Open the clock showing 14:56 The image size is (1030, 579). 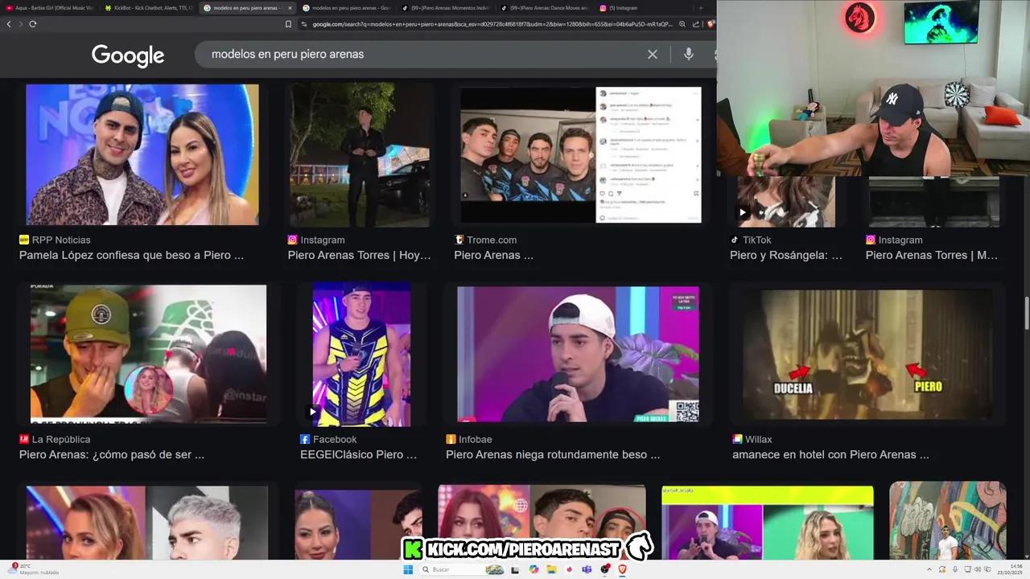click(1010, 569)
